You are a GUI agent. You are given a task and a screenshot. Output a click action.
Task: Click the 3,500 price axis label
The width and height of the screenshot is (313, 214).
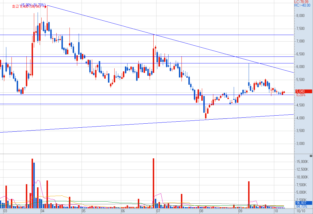click(300, 131)
